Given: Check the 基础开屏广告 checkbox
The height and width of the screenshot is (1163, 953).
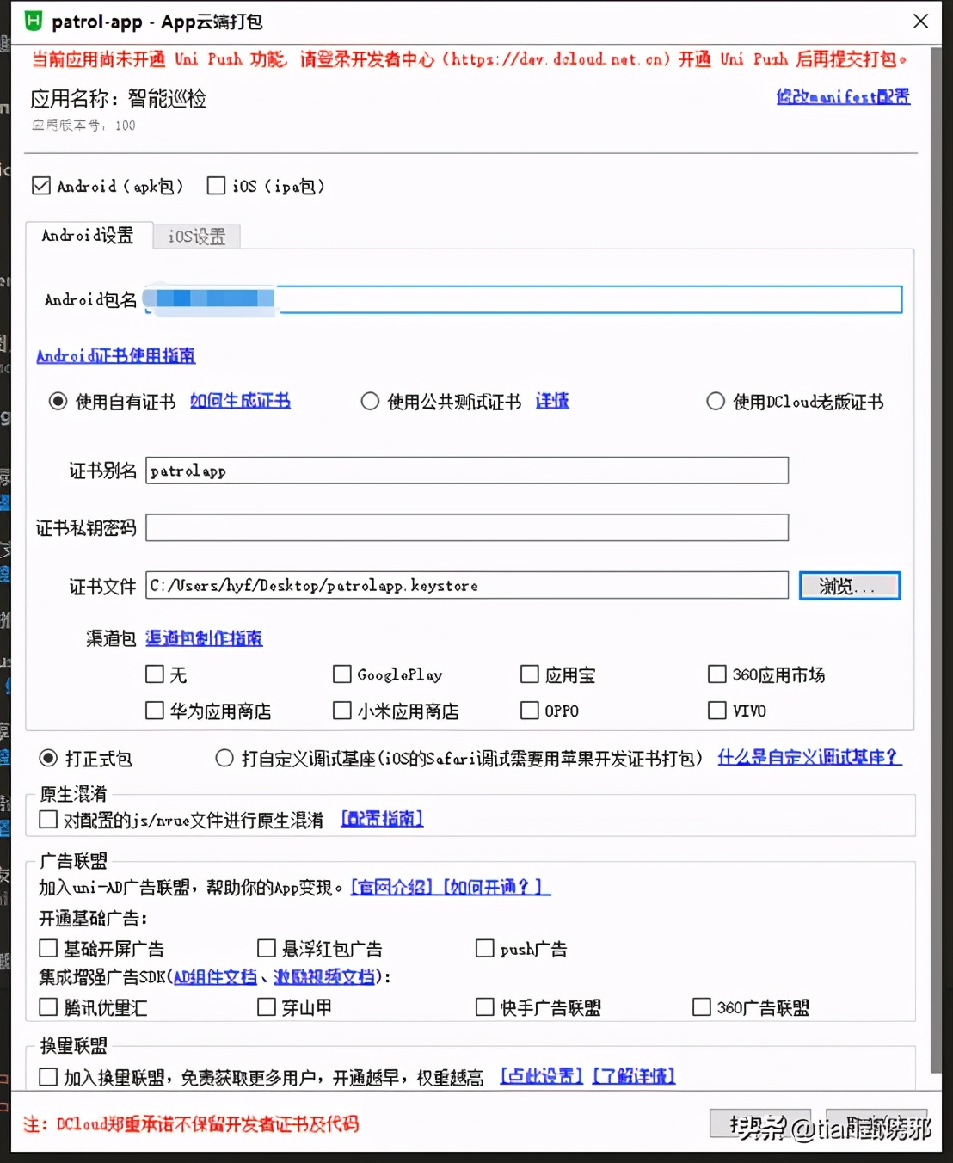Looking at the screenshot, I should click(x=48, y=949).
